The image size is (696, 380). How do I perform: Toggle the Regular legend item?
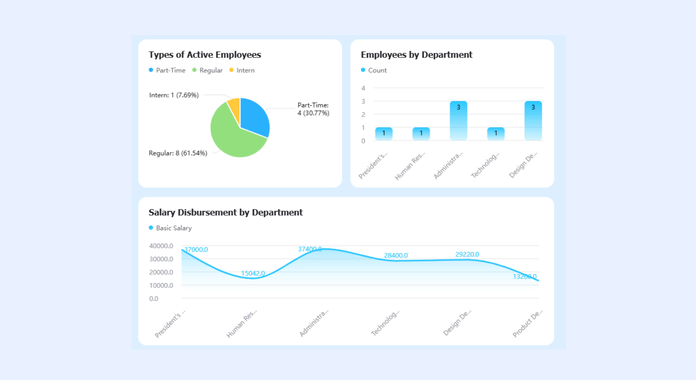208,70
